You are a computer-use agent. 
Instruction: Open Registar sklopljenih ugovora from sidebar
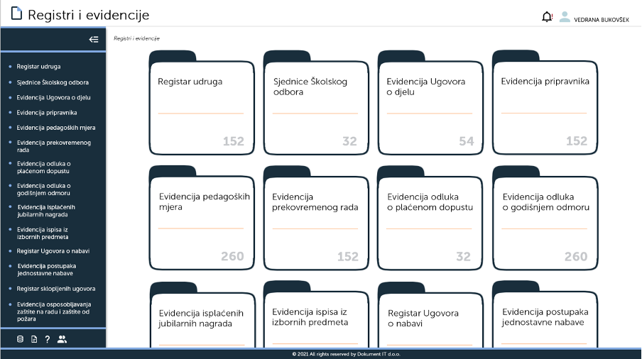coord(55,289)
